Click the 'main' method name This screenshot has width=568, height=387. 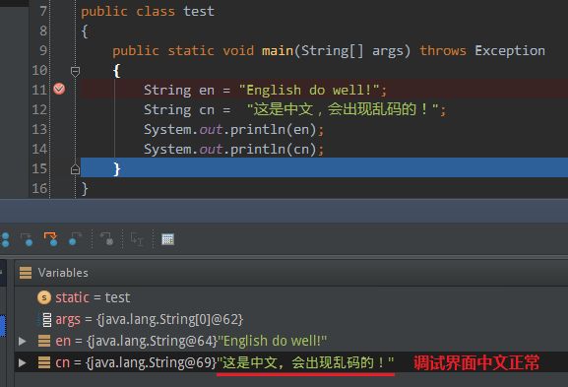(x=278, y=50)
